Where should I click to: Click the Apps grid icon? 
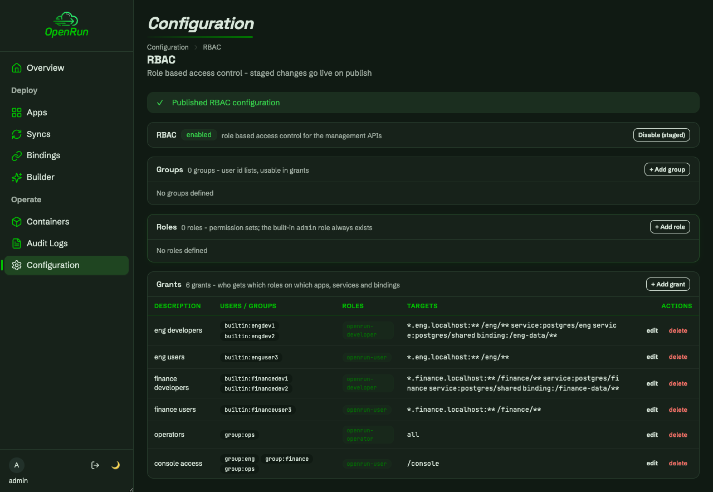[x=17, y=113]
